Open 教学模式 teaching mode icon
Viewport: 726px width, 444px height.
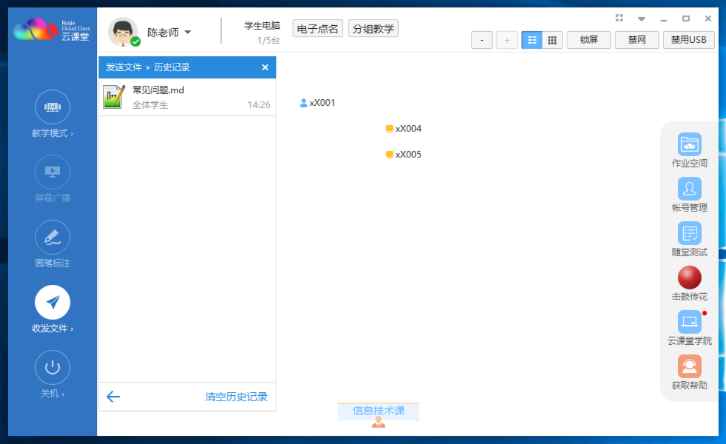pos(52,107)
